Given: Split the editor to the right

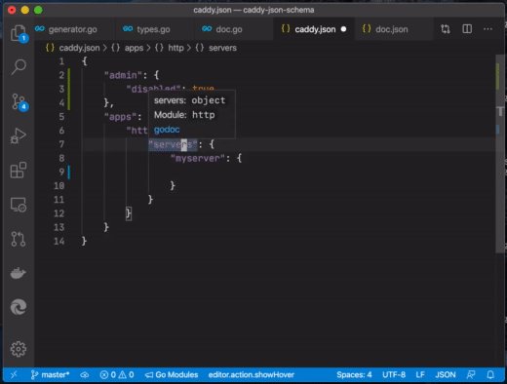Looking at the screenshot, I should (467, 29).
